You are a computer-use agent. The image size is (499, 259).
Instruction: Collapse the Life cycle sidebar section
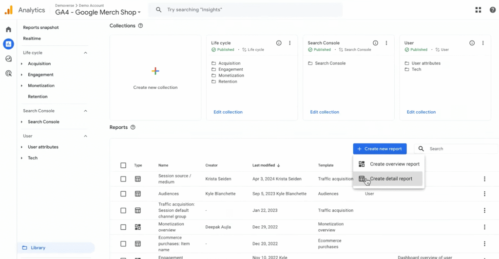coord(85,53)
